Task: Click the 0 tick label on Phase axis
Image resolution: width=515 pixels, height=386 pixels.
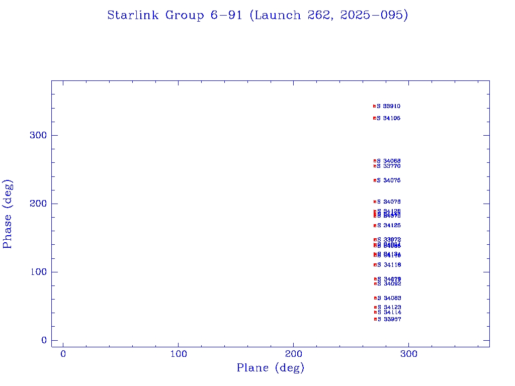Action: click(x=44, y=340)
